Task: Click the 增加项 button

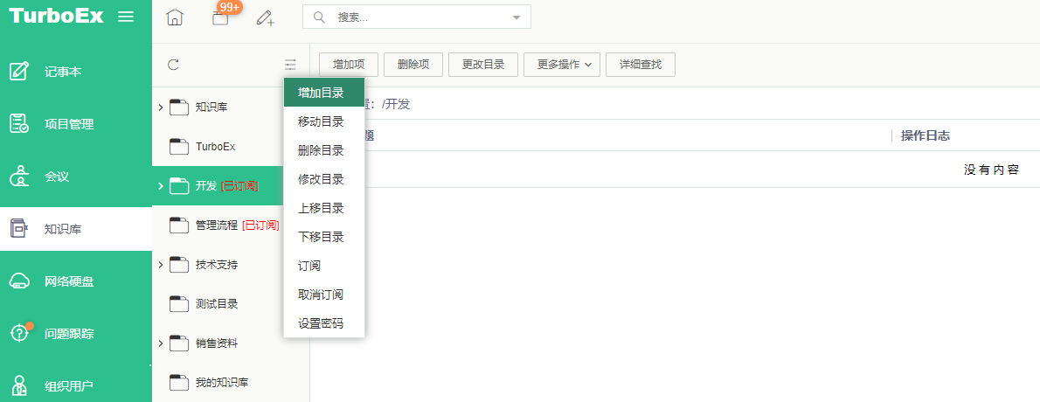Action: point(349,65)
